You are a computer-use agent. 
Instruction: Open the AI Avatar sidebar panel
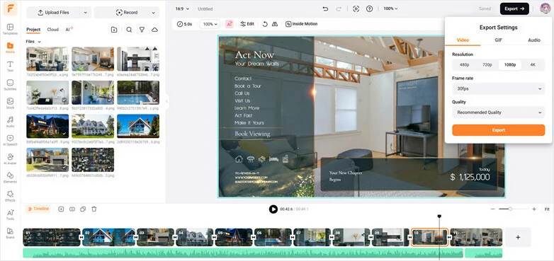click(x=10, y=158)
